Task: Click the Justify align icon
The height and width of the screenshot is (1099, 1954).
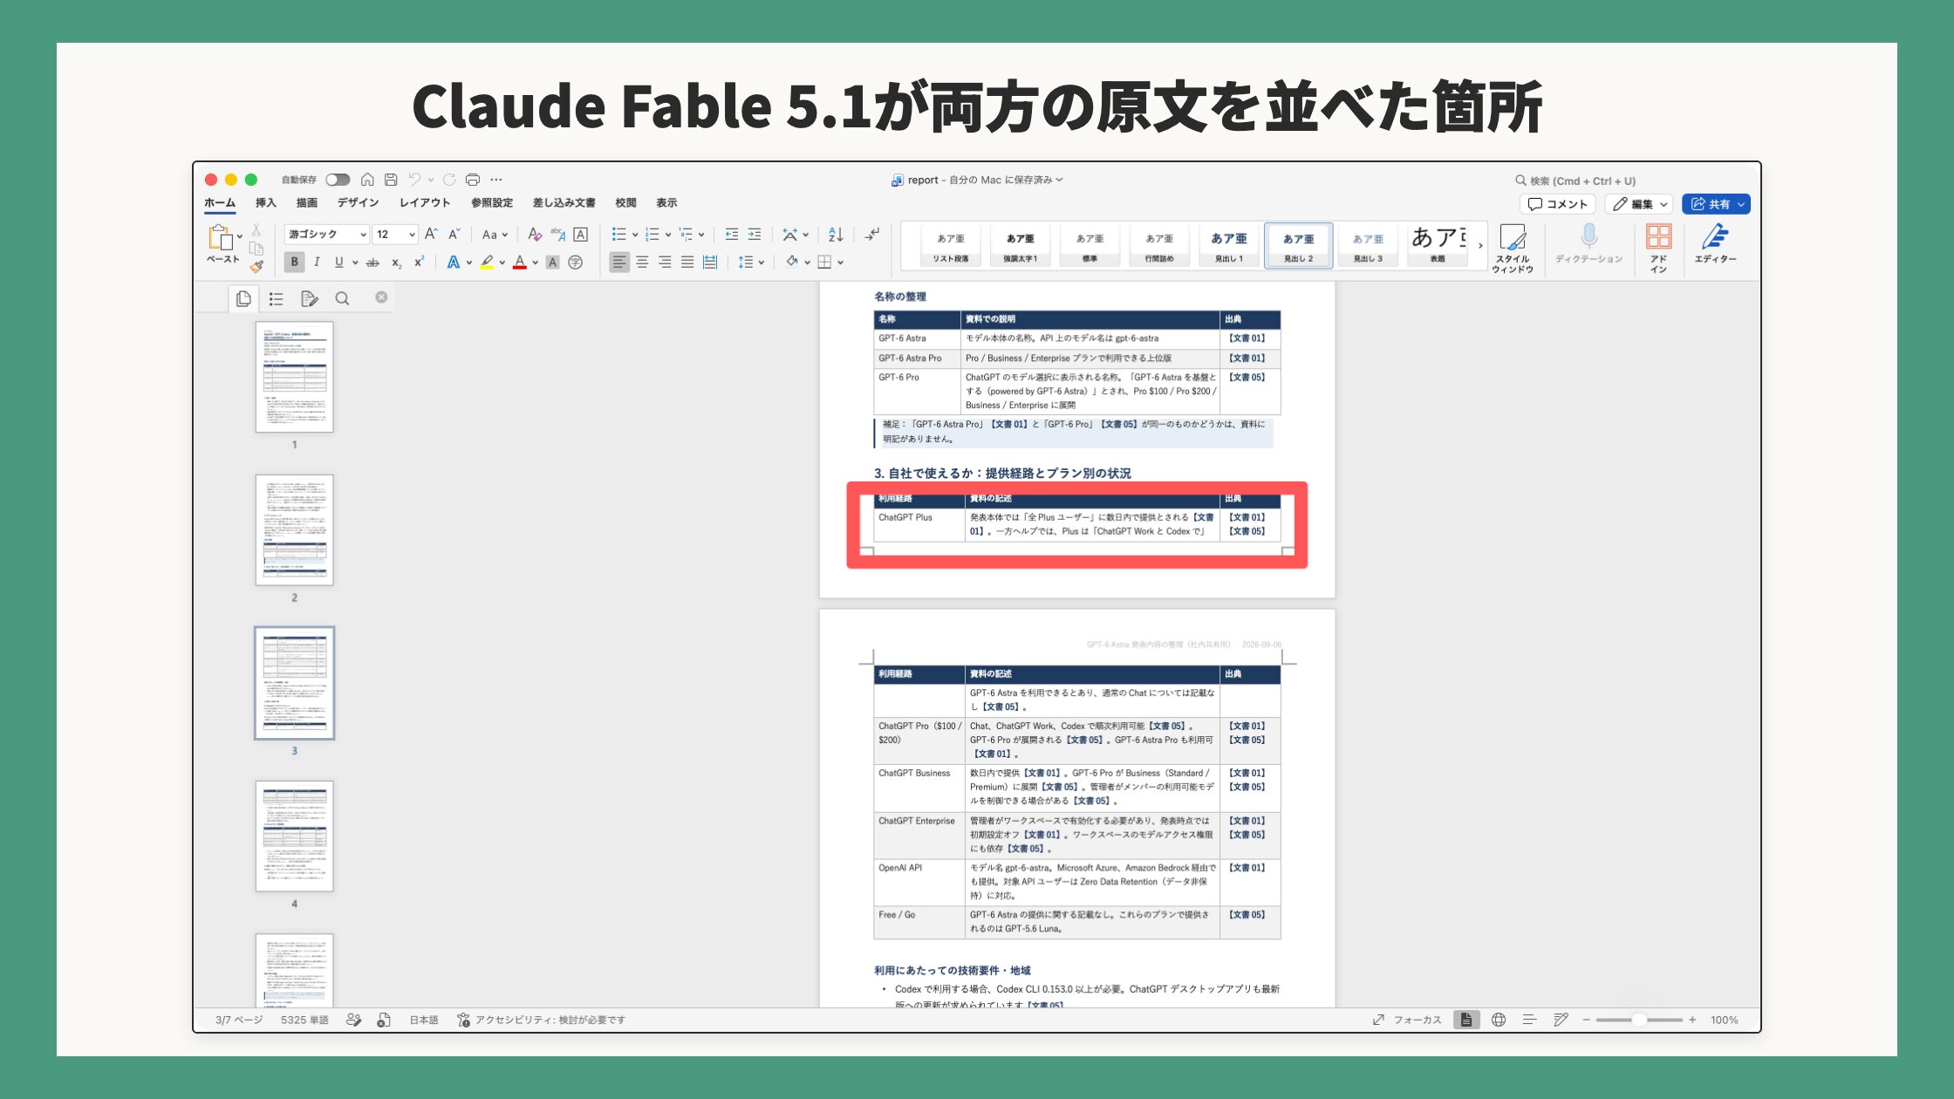Action: [687, 262]
